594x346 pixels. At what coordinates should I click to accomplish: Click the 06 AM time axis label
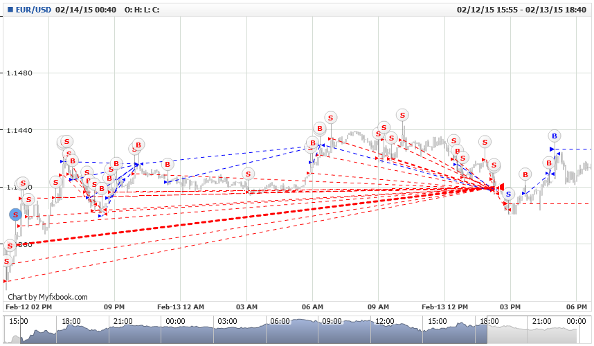pyautogui.click(x=312, y=307)
